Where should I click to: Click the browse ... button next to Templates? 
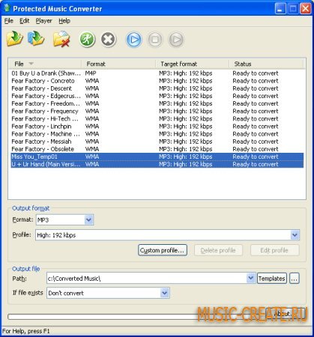click(x=295, y=279)
